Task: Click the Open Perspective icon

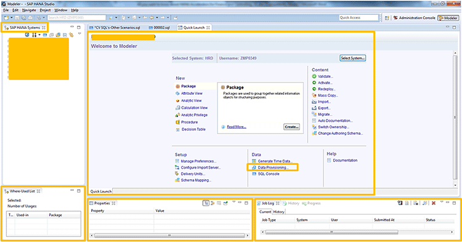Action: click(387, 18)
